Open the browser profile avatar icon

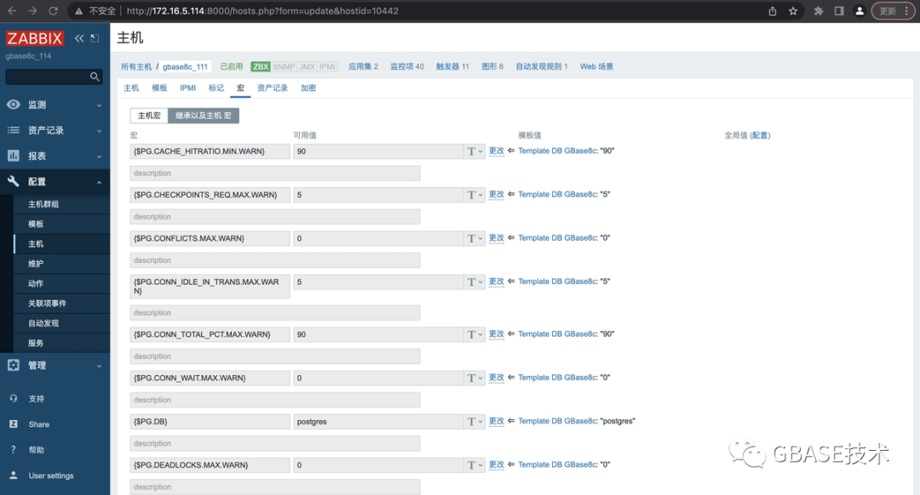860,11
